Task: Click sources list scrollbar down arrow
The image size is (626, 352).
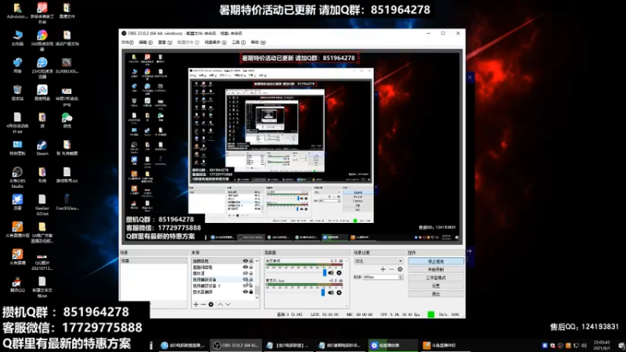Action: click(257, 297)
